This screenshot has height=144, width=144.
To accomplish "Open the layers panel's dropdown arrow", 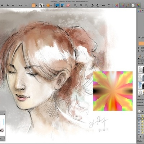I will point(143,112).
